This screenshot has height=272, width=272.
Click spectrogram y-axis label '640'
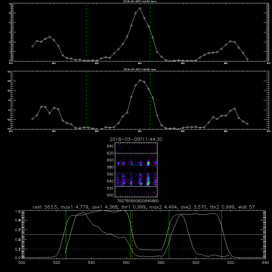[110, 146]
